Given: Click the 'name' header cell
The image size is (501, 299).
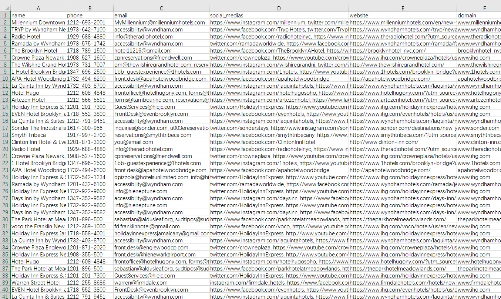Looking at the screenshot, I should (38, 16).
